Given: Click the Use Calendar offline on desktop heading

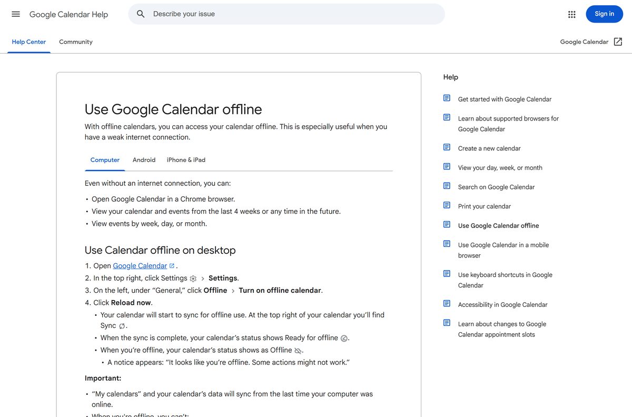Looking at the screenshot, I should pyautogui.click(x=160, y=250).
